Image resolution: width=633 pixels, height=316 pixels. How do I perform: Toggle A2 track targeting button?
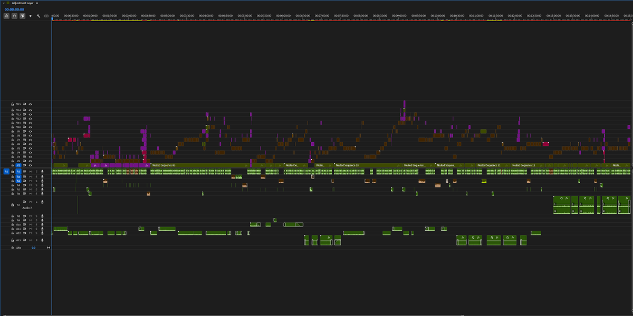click(x=18, y=176)
